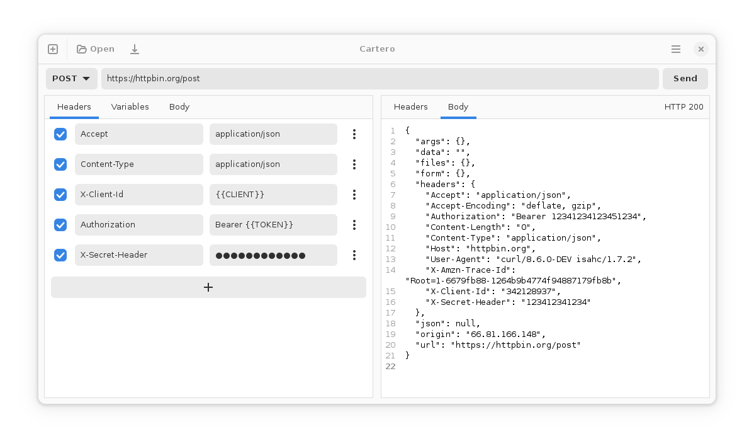This screenshot has width=754, height=446.
Task: Create a new request tab with plus icon
Action: (x=53, y=49)
